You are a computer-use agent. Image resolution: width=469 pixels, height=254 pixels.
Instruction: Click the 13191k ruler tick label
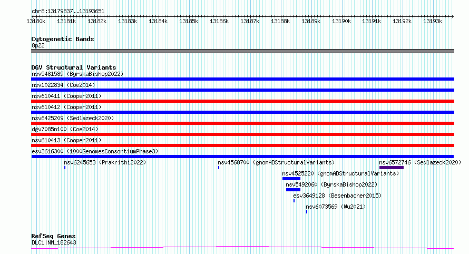click(372, 21)
